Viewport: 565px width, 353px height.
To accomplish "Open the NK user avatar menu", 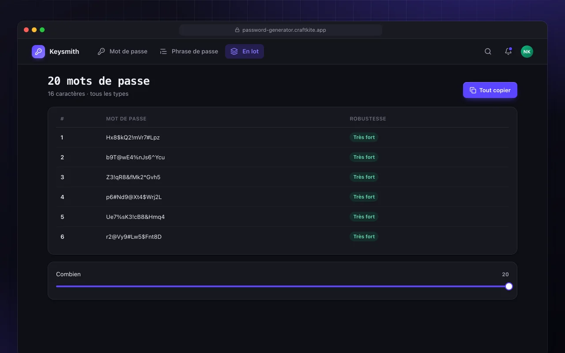I will 527,52.
